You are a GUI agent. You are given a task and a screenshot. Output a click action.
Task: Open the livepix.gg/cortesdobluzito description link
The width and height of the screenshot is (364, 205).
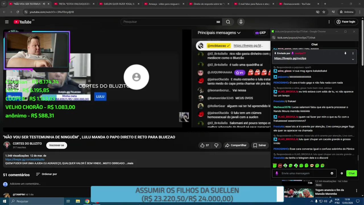pos(25,159)
